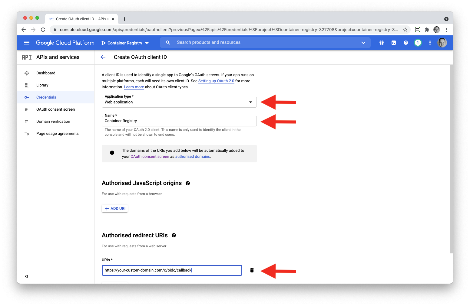This screenshot has height=306, width=470.
Task: Open the help question mark icon
Action: click(x=406, y=43)
